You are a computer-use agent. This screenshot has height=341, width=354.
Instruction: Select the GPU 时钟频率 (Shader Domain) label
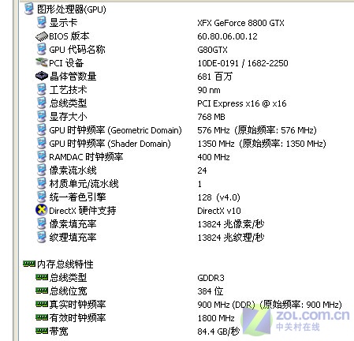tap(110, 144)
